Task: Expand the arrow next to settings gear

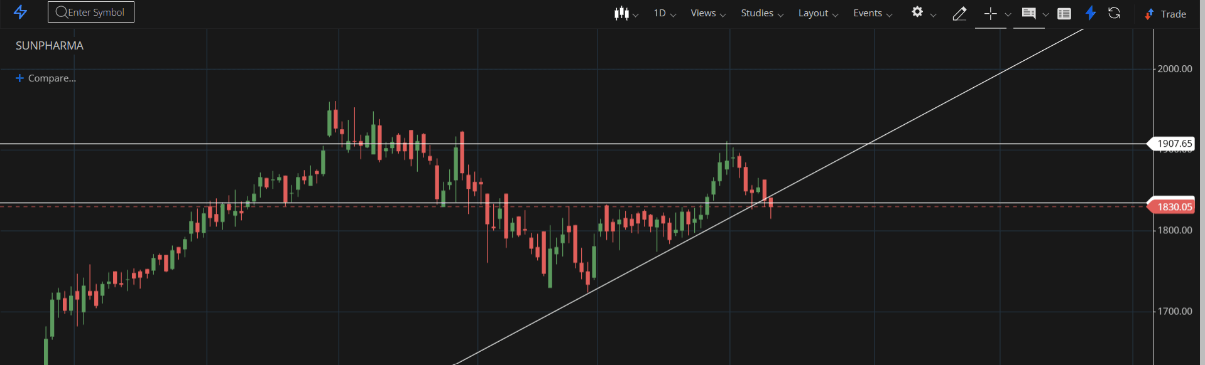Action: (933, 14)
